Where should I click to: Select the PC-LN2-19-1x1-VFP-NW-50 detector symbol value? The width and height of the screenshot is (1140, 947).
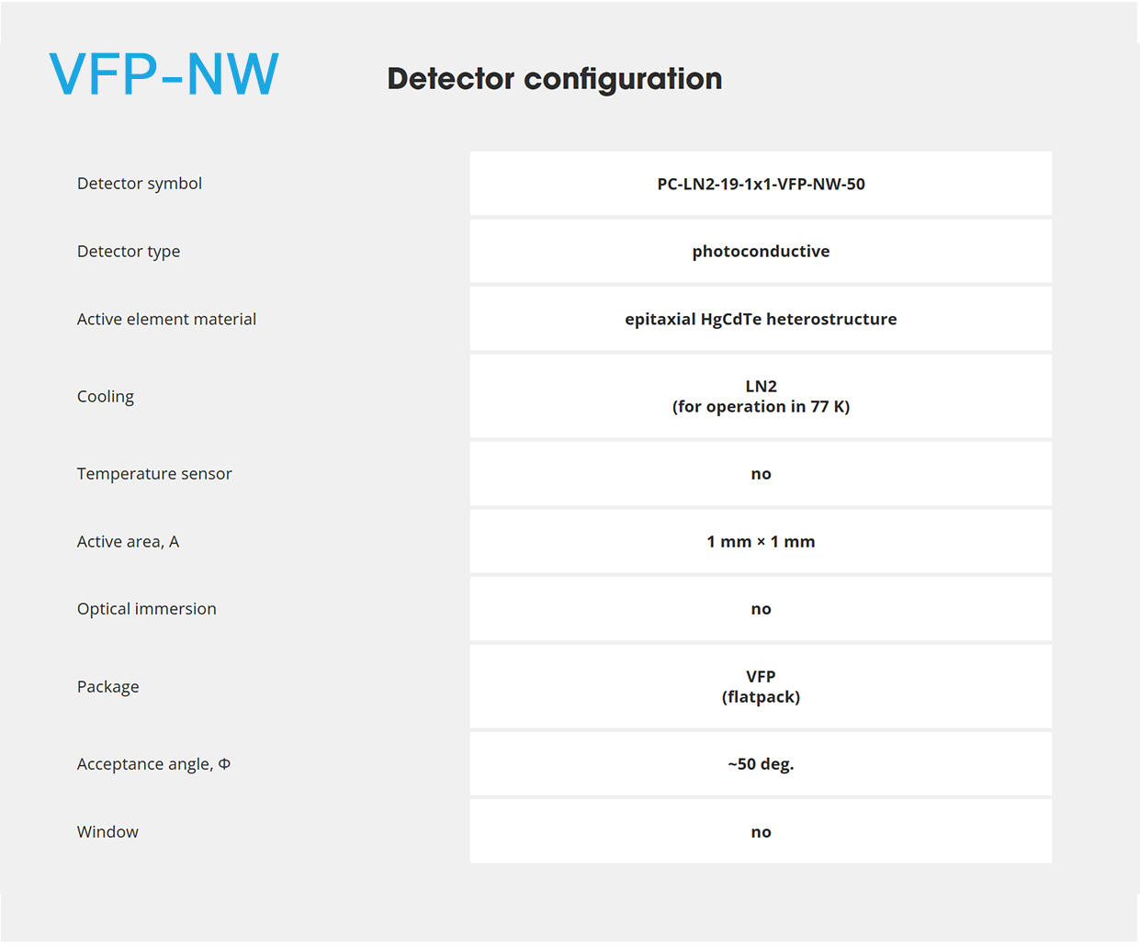point(761,184)
